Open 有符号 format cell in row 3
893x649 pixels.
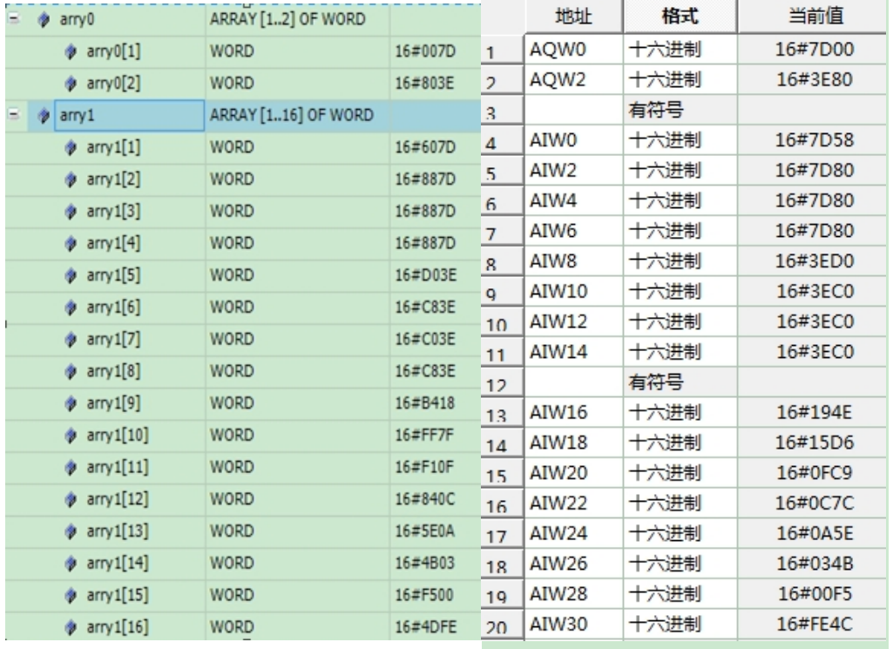680,110
